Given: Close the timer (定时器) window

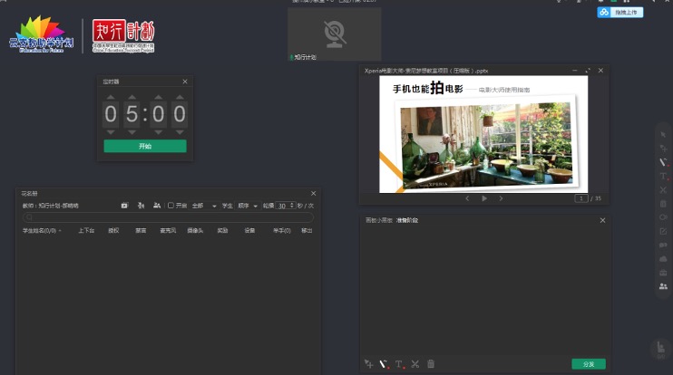Looking at the screenshot, I should [185, 82].
